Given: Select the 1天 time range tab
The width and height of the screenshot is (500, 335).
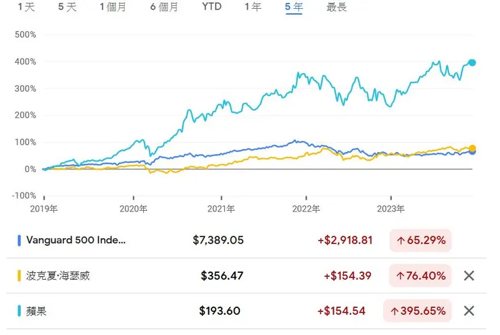Looking at the screenshot, I should tap(26, 7).
